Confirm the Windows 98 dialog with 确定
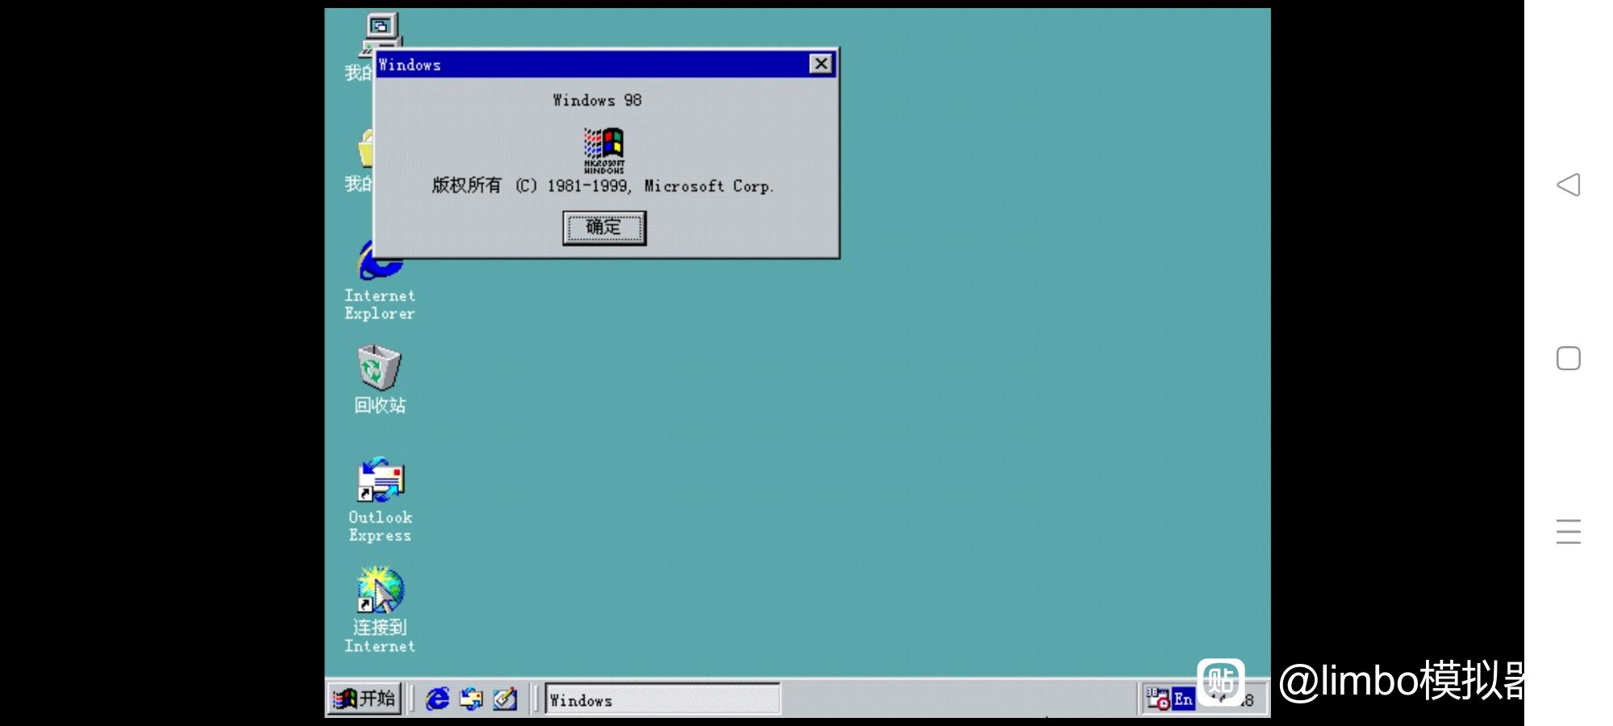The image size is (1613, 726). pyautogui.click(x=604, y=228)
